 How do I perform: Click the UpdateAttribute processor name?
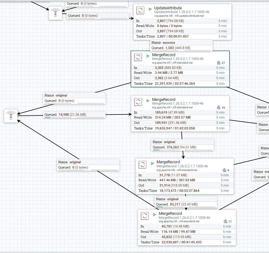pos(168,8)
